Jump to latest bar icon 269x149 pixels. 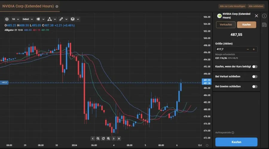[x=119, y=138]
